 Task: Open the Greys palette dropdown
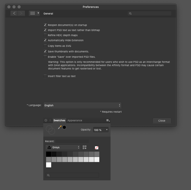[63, 148]
